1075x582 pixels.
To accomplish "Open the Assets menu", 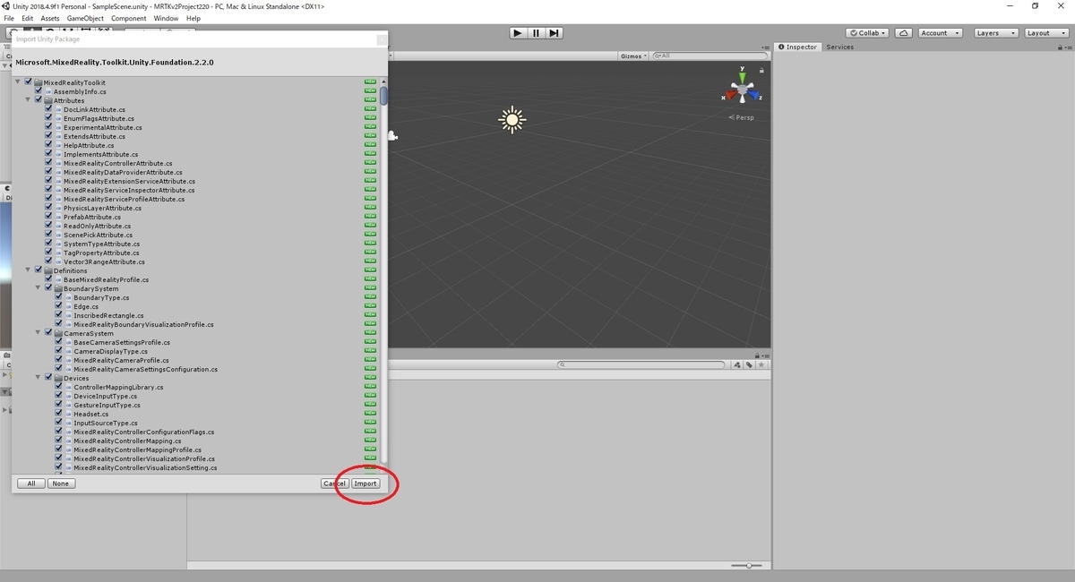I will (50, 18).
